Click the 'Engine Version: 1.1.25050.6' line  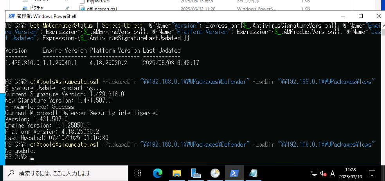[47, 125]
